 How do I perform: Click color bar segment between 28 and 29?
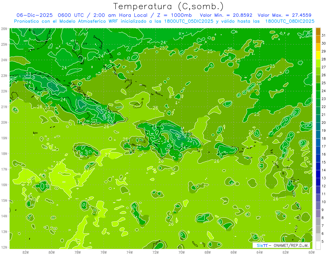pos(318,55)
